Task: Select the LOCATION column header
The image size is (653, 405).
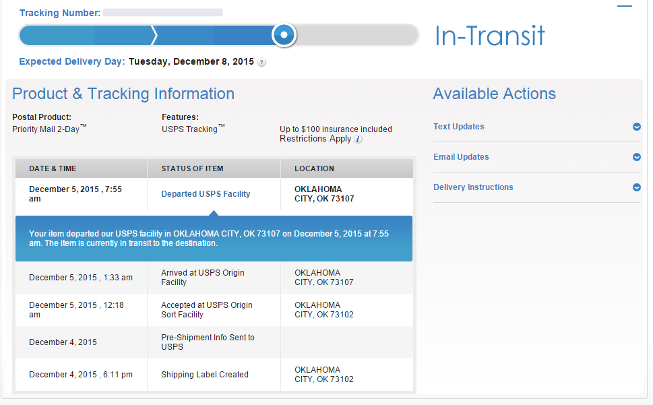Action: pyautogui.click(x=347, y=168)
